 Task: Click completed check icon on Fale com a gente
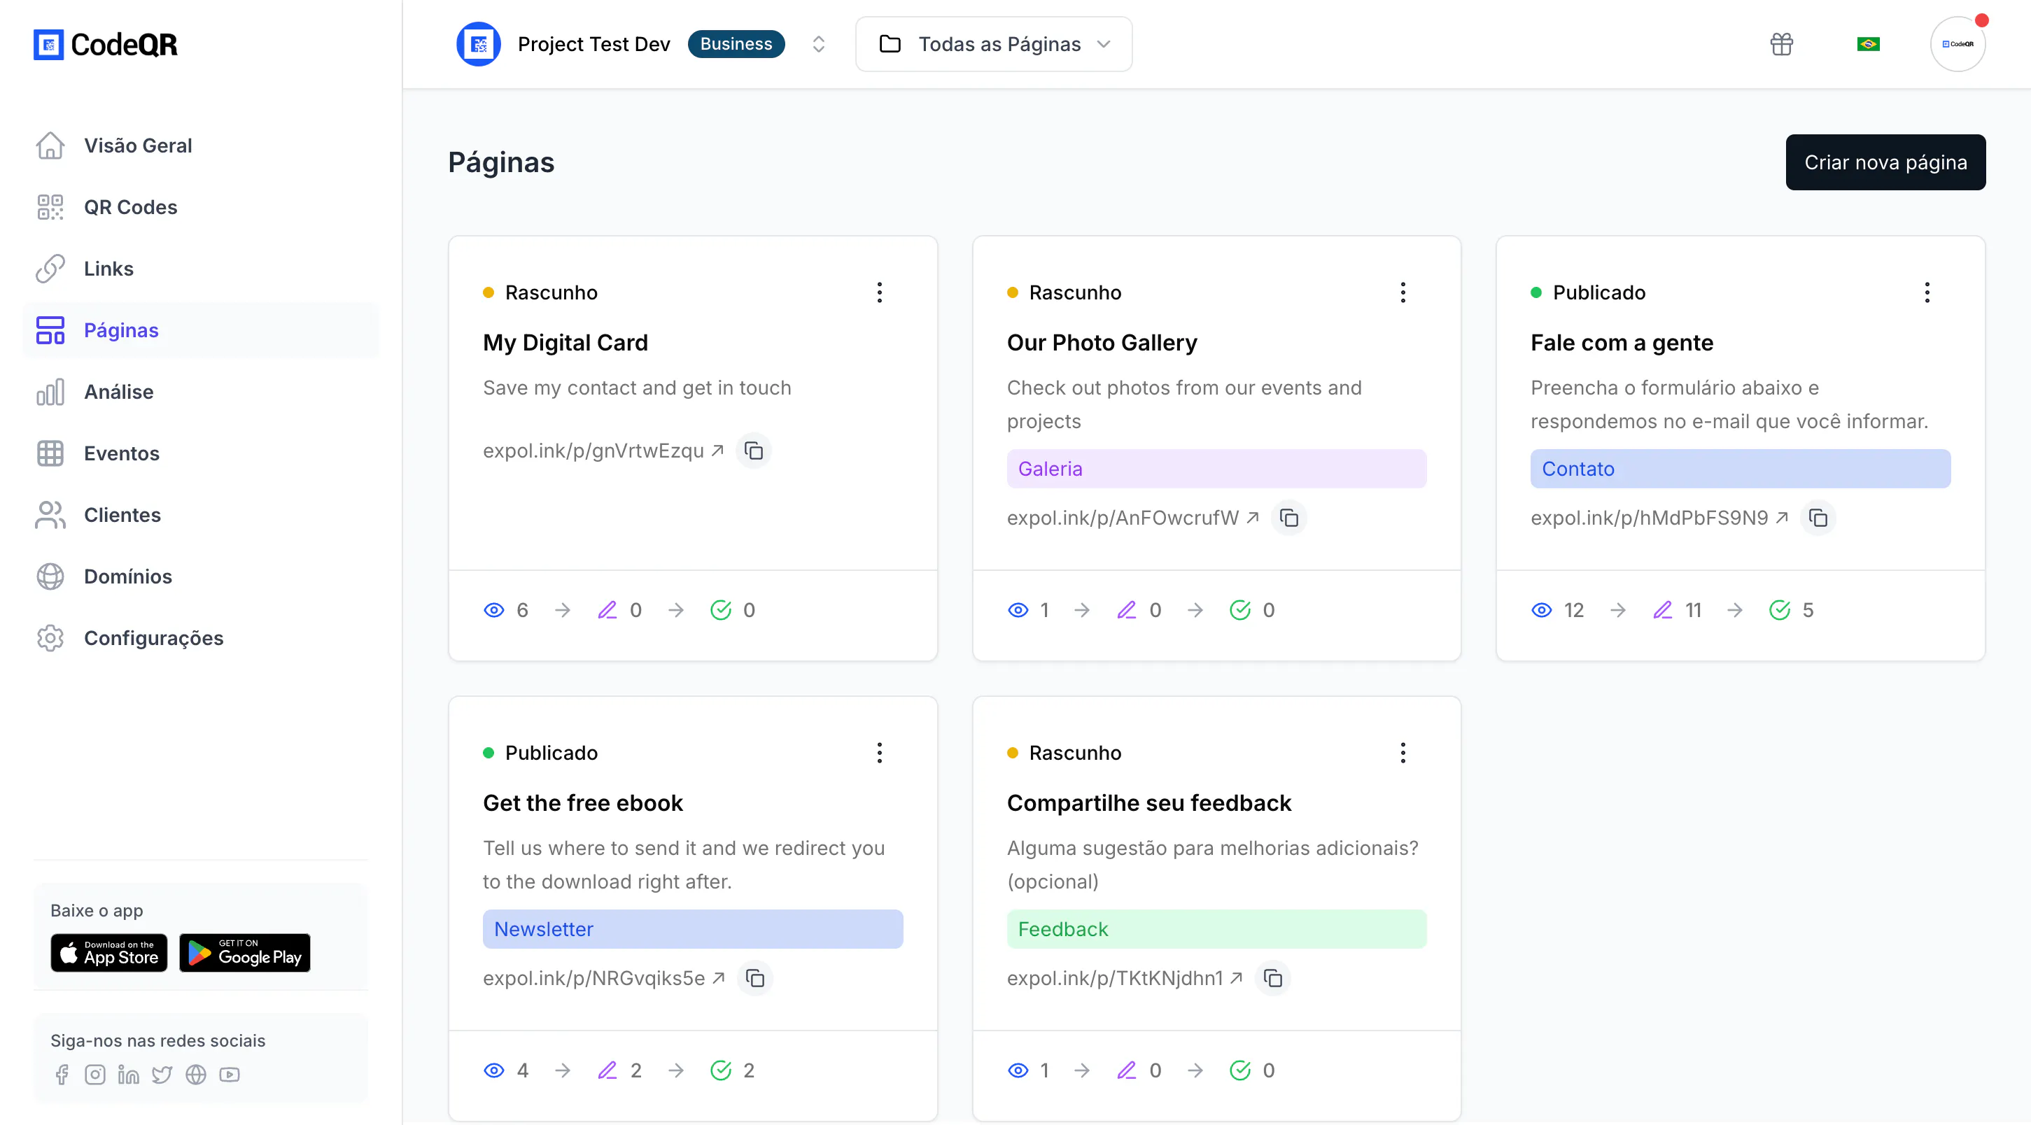1780,609
